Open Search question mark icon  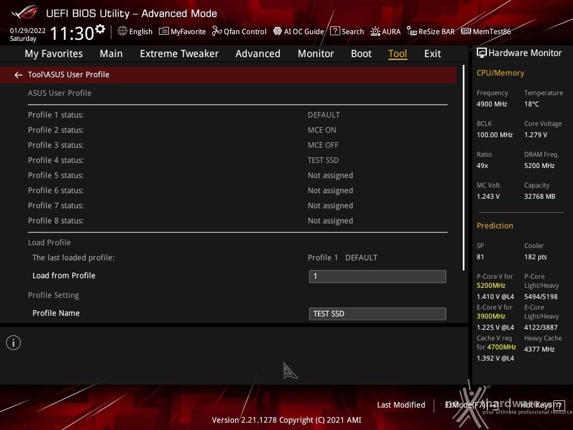pos(335,31)
